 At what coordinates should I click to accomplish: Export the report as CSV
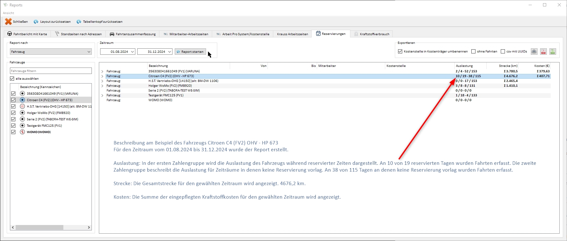click(553, 52)
